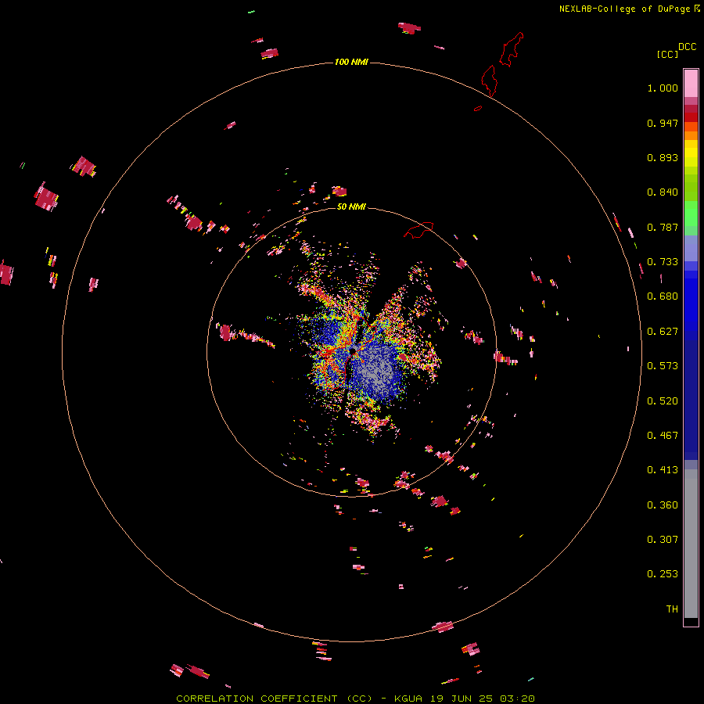704x704 pixels.
Task: Pick the light pink top color bar segment
Action: coord(691,84)
